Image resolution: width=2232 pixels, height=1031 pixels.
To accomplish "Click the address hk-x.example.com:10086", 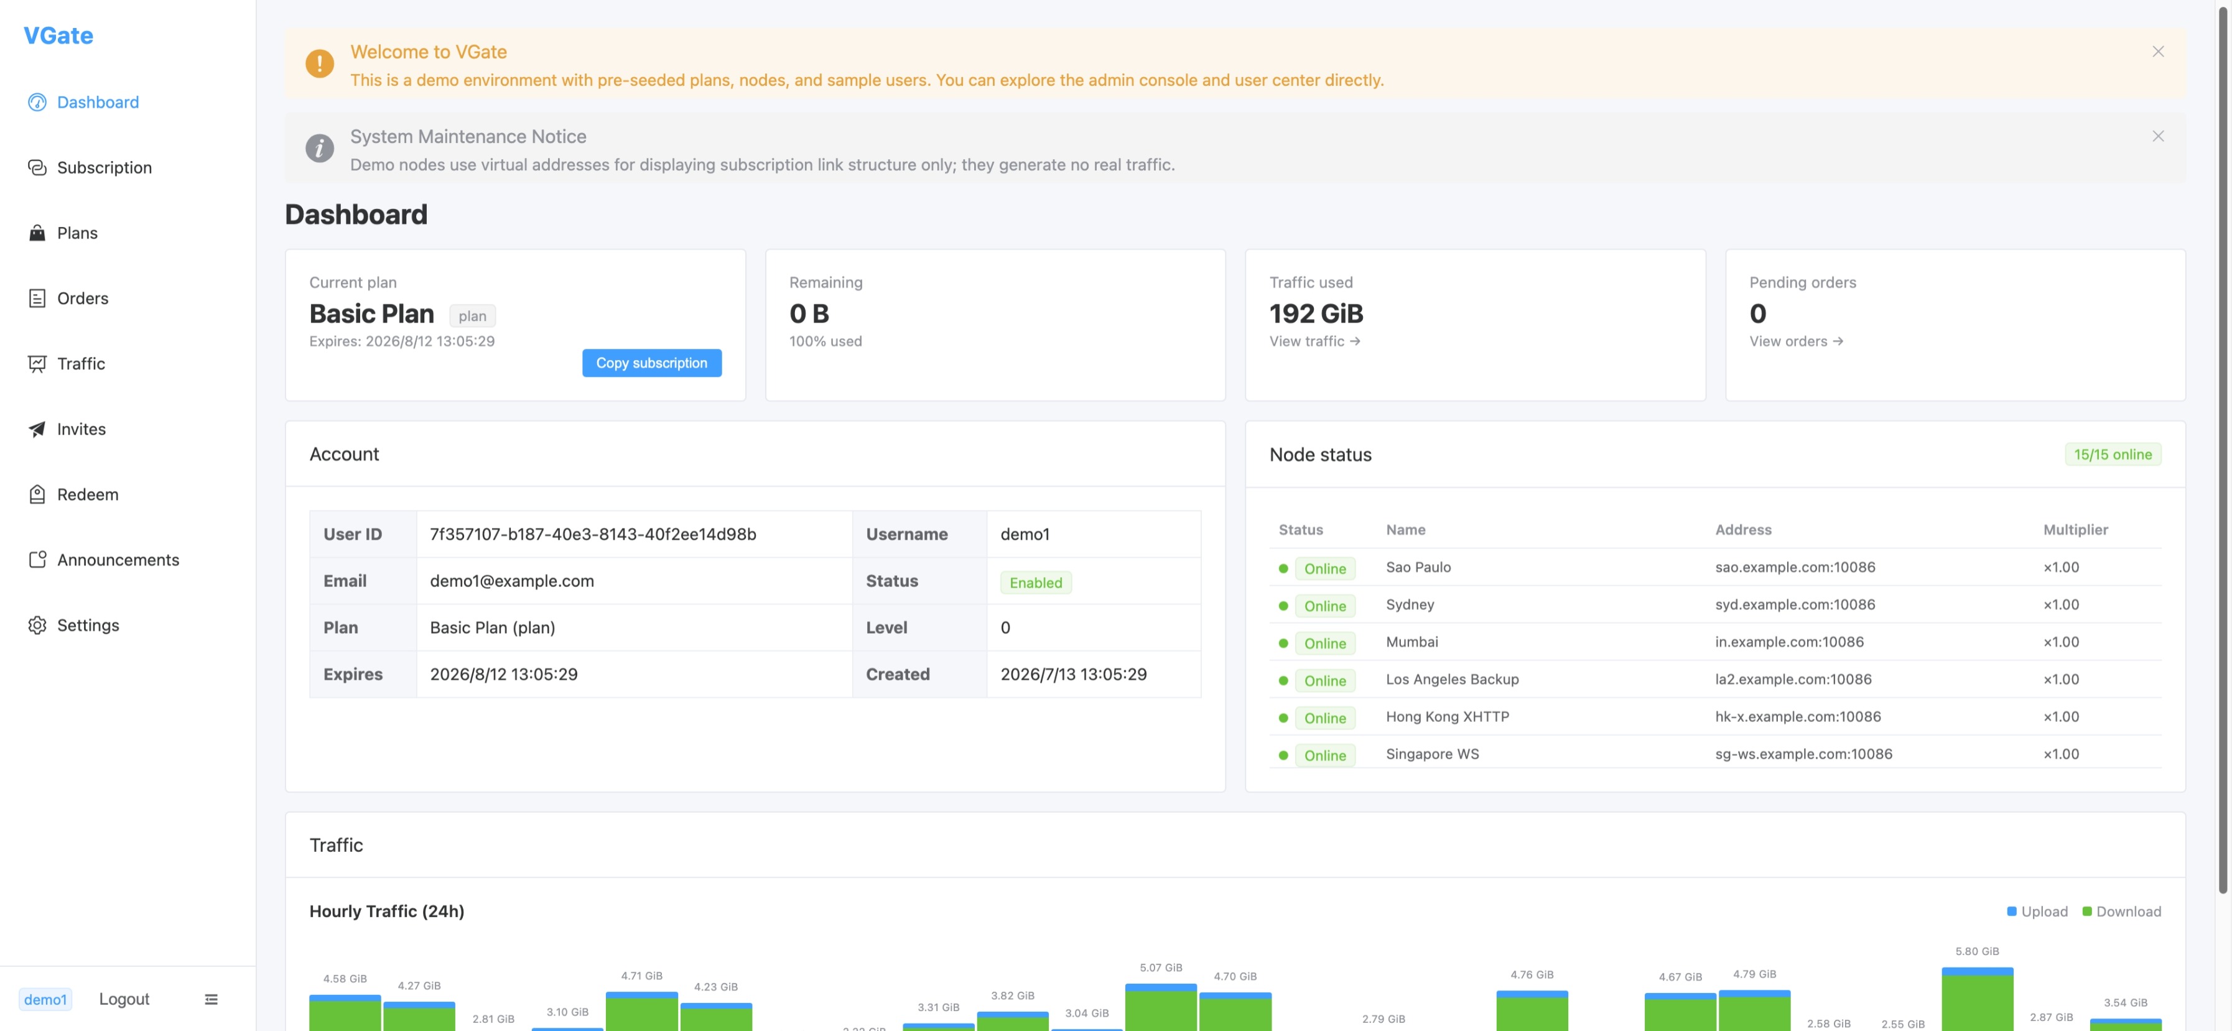I will [x=1798, y=716].
